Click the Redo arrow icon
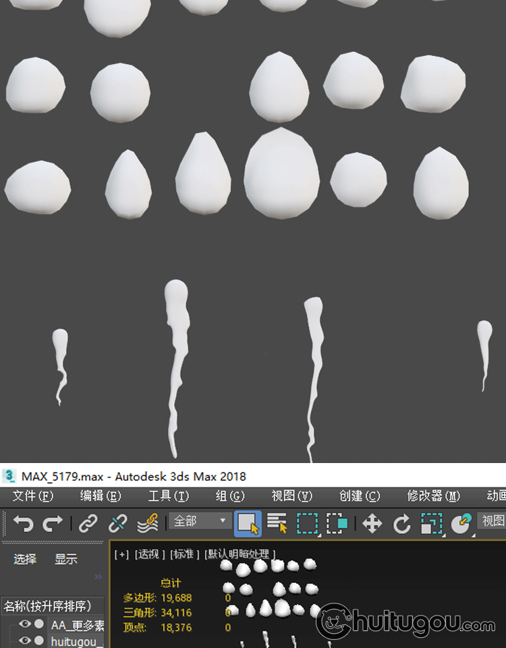506x648 pixels. [x=53, y=523]
